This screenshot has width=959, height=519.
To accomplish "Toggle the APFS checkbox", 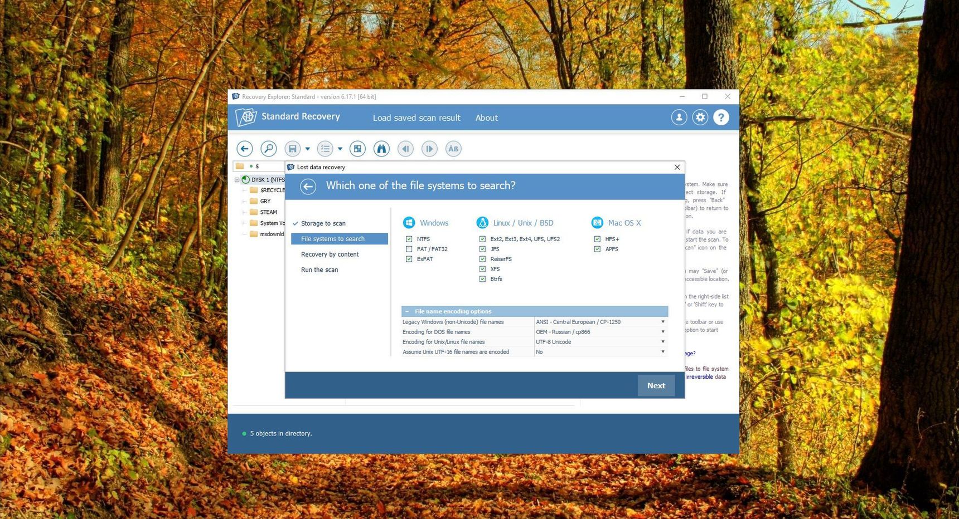I will pos(597,249).
